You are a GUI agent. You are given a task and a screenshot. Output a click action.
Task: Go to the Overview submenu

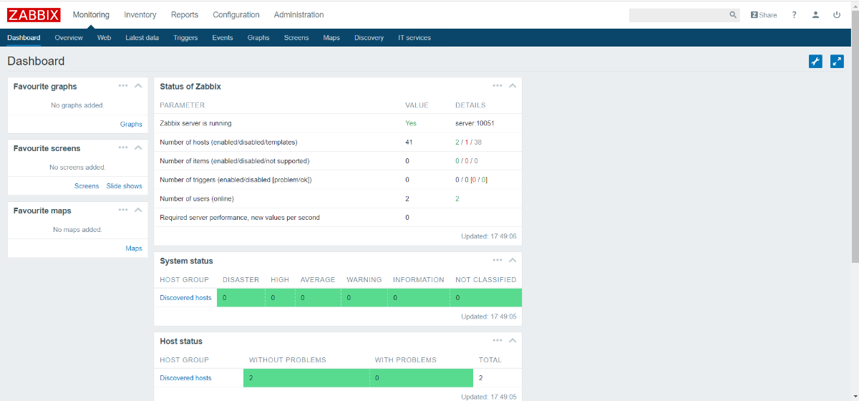69,38
